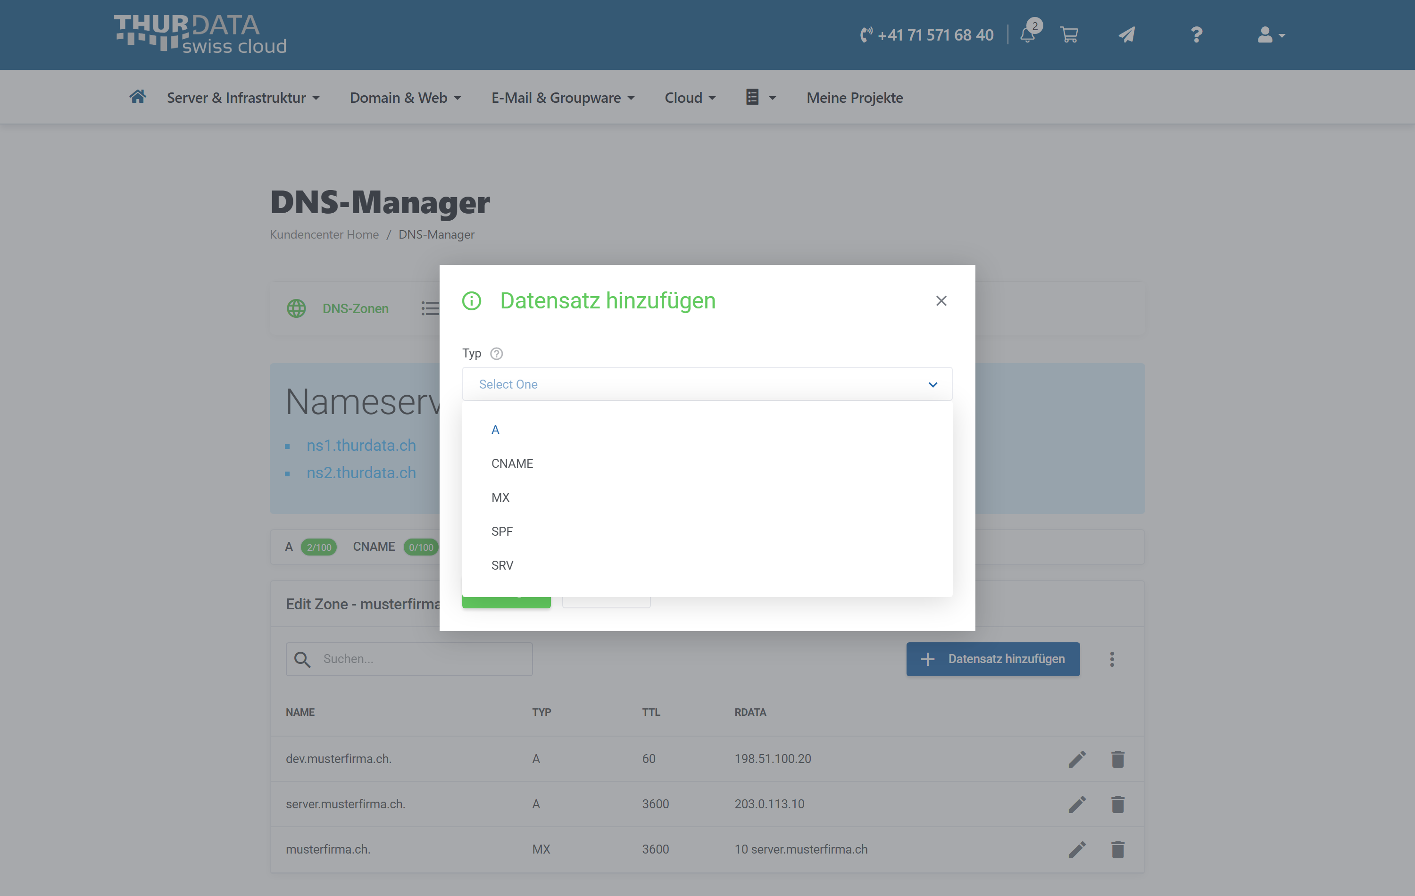
Task: Choose A record type option
Action: click(x=707, y=430)
